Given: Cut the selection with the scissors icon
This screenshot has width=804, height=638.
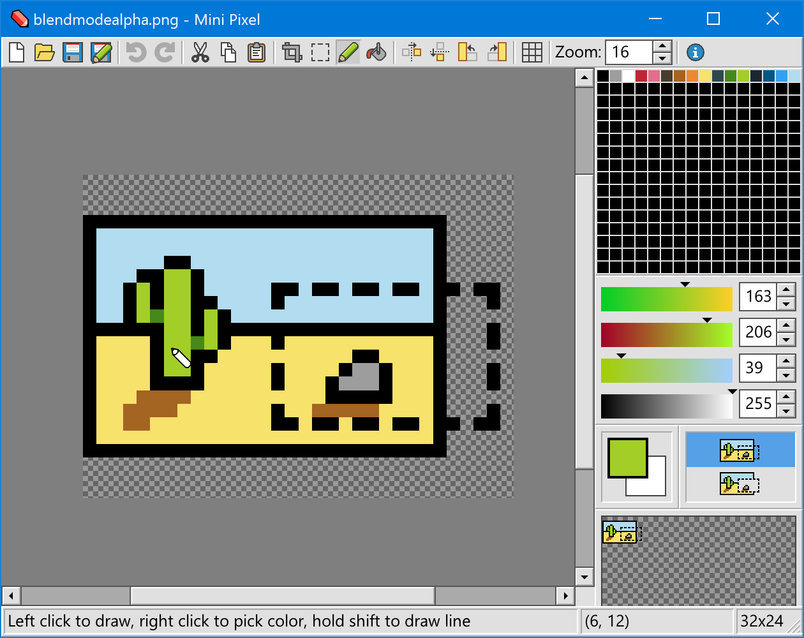Looking at the screenshot, I should pos(200,52).
